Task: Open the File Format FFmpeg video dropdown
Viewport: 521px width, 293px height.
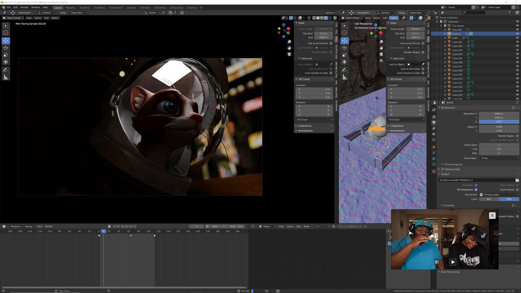Action: (x=499, y=195)
